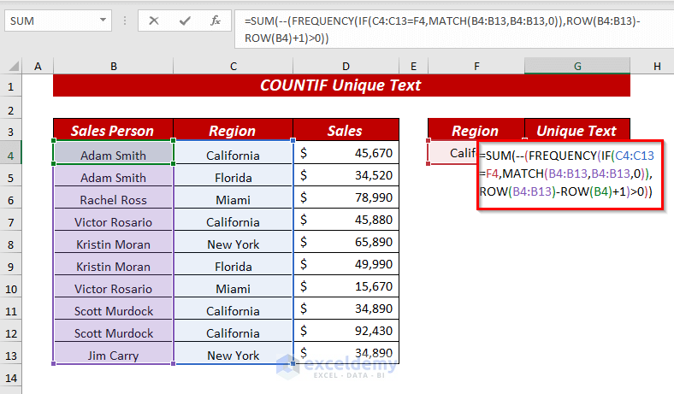
Task: Select row 13 header
Action: pos(11,355)
